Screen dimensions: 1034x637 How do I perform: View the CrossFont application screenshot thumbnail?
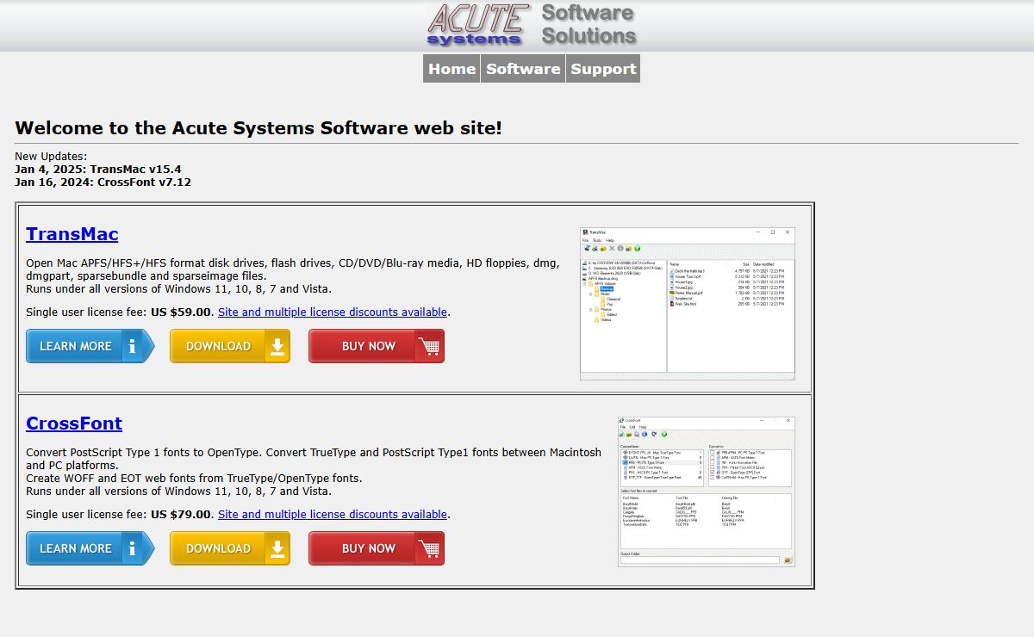click(707, 492)
